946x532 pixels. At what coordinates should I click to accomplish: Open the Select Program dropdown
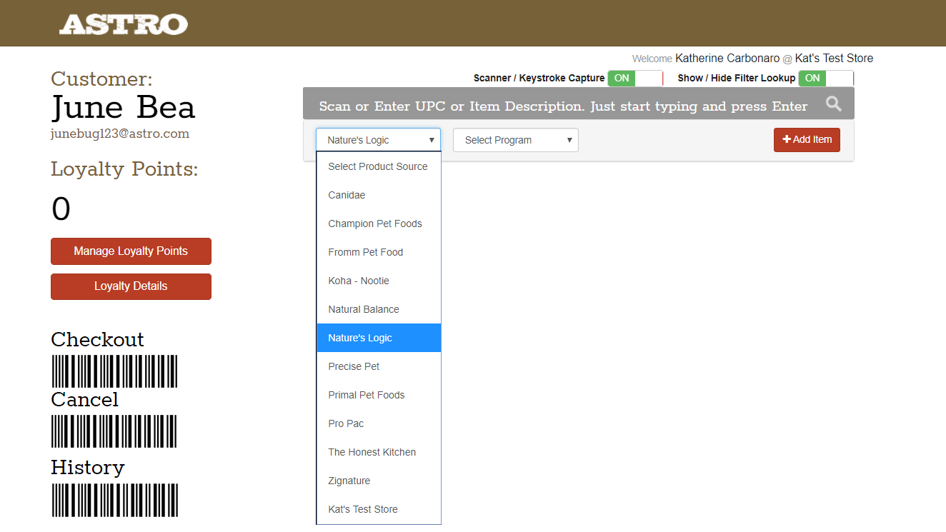tap(515, 140)
